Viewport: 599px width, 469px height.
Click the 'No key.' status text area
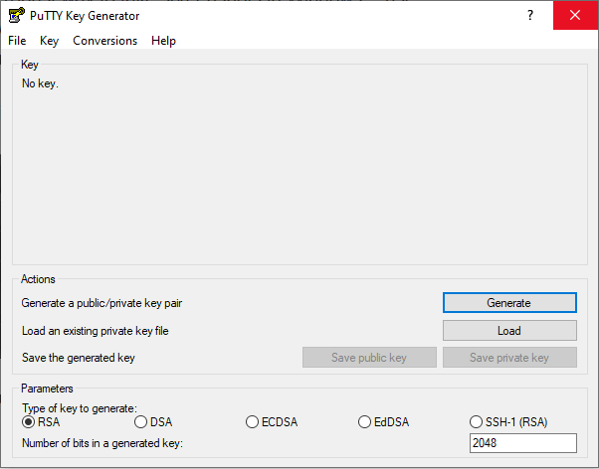click(40, 83)
